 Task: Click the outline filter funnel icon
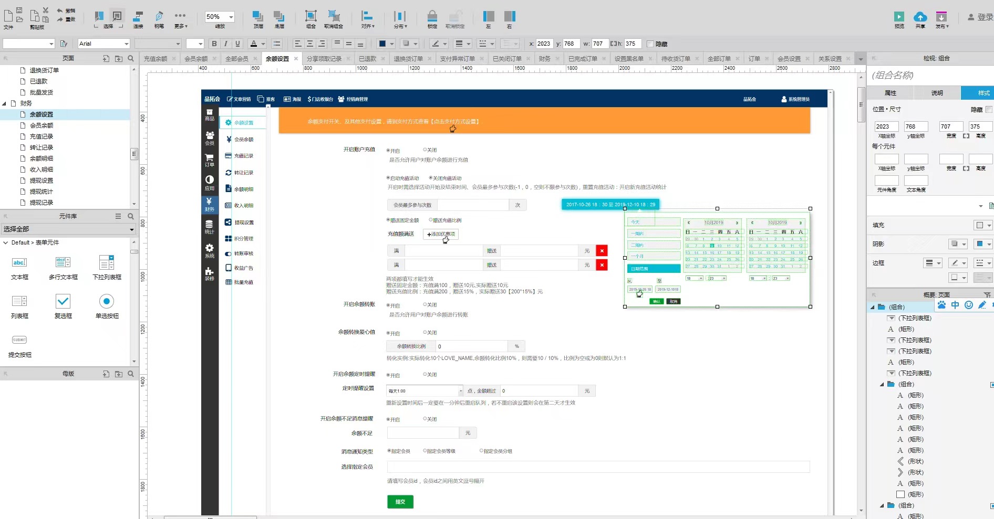[987, 295]
